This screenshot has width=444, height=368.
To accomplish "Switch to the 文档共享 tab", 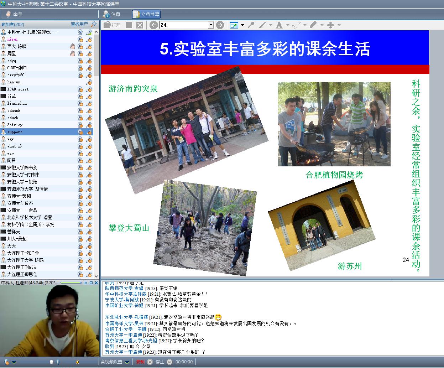I will [x=146, y=14].
